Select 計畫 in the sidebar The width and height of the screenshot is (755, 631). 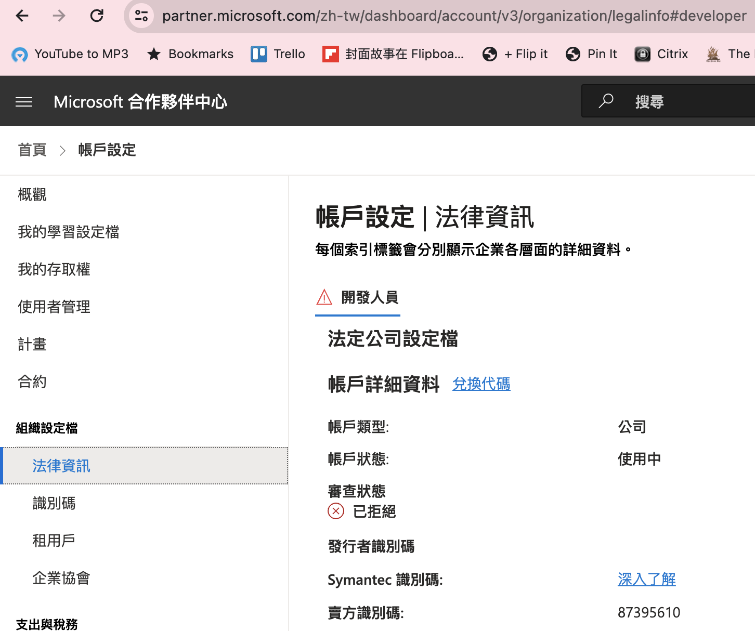coord(32,344)
